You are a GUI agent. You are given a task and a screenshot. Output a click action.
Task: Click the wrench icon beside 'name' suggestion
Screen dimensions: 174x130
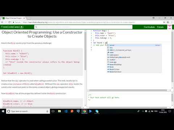click(x=108, y=52)
